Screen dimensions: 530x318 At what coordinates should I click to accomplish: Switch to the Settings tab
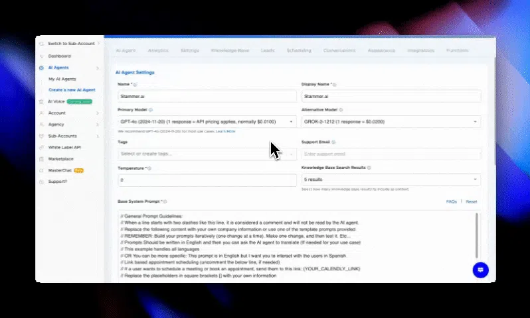[x=190, y=50]
